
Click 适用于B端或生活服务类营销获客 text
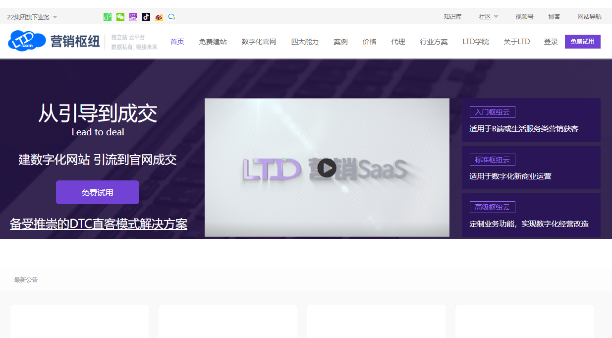tap(524, 128)
